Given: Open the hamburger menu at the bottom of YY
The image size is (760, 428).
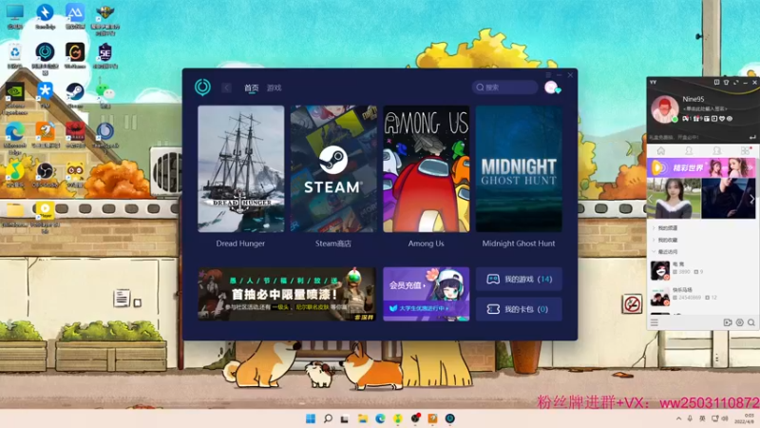Looking at the screenshot, I should (655, 322).
